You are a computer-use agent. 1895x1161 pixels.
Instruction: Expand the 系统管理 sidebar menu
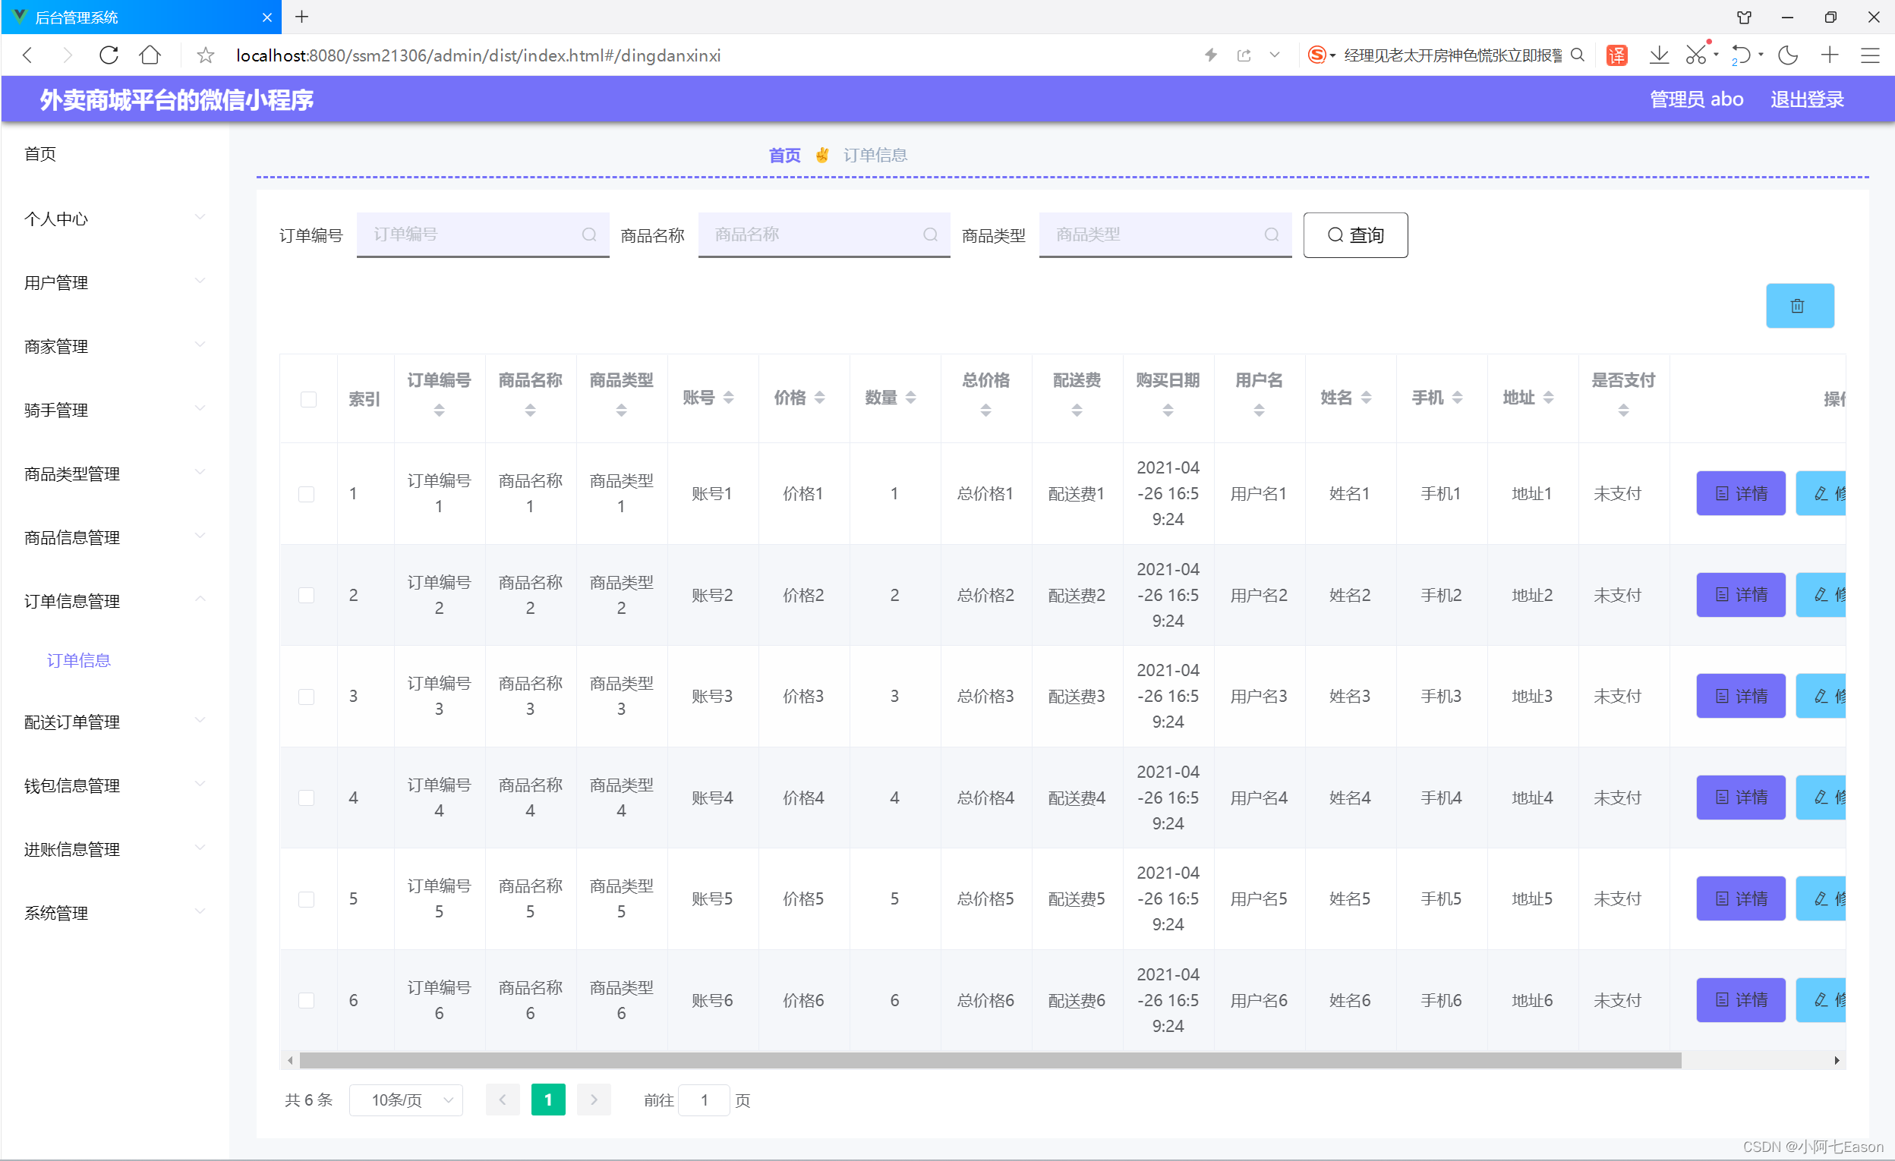click(x=115, y=914)
